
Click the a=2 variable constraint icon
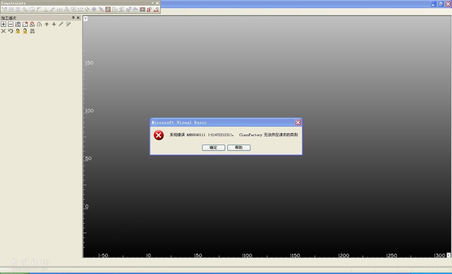pos(143,9)
